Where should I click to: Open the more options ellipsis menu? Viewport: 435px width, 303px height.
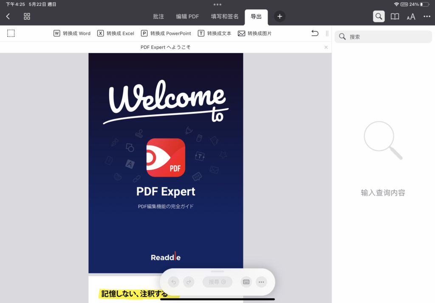click(x=427, y=17)
